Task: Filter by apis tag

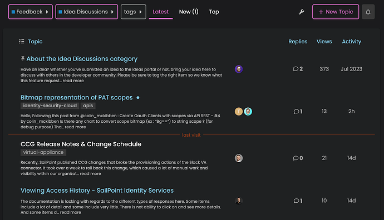Action: click(x=88, y=106)
